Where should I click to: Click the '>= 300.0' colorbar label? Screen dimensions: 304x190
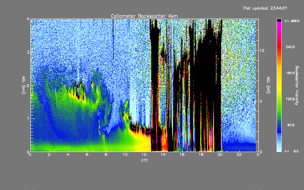[x=292, y=21]
